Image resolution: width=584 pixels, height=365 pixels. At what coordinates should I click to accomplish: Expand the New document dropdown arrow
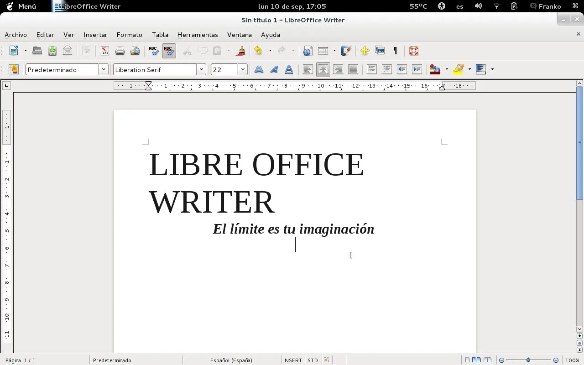point(26,51)
